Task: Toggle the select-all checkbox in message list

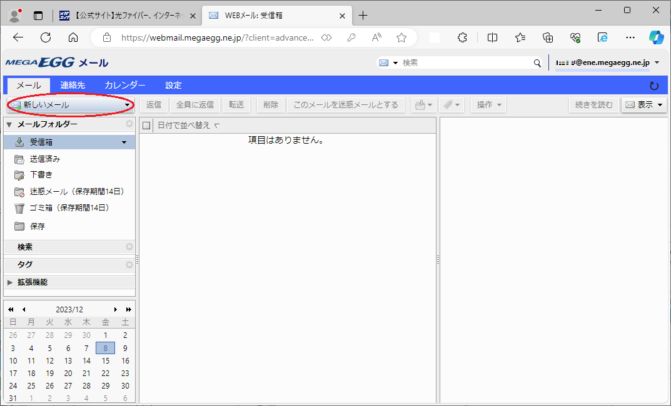Action: tap(147, 126)
